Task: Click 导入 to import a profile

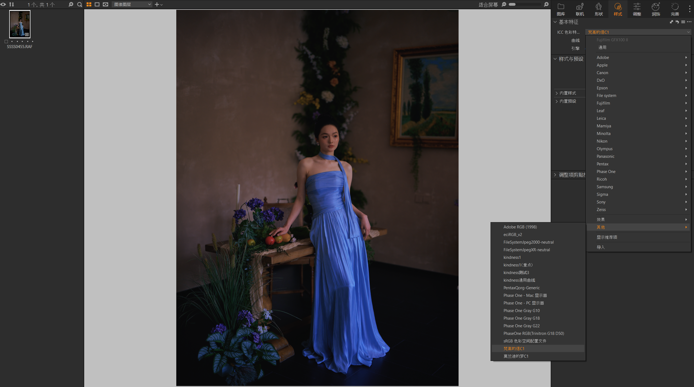Action: click(x=600, y=247)
